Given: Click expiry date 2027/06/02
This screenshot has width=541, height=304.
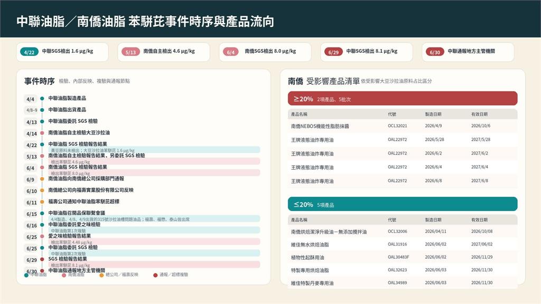Looking at the screenshot, I should tap(482, 244).
